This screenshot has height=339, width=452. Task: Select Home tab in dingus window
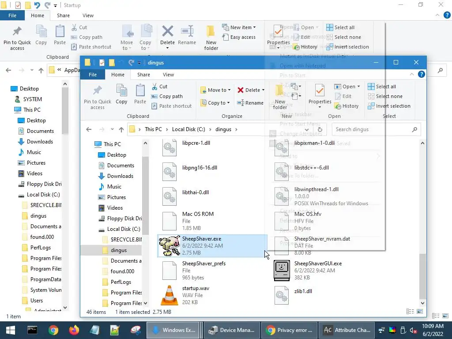point(117,74)
